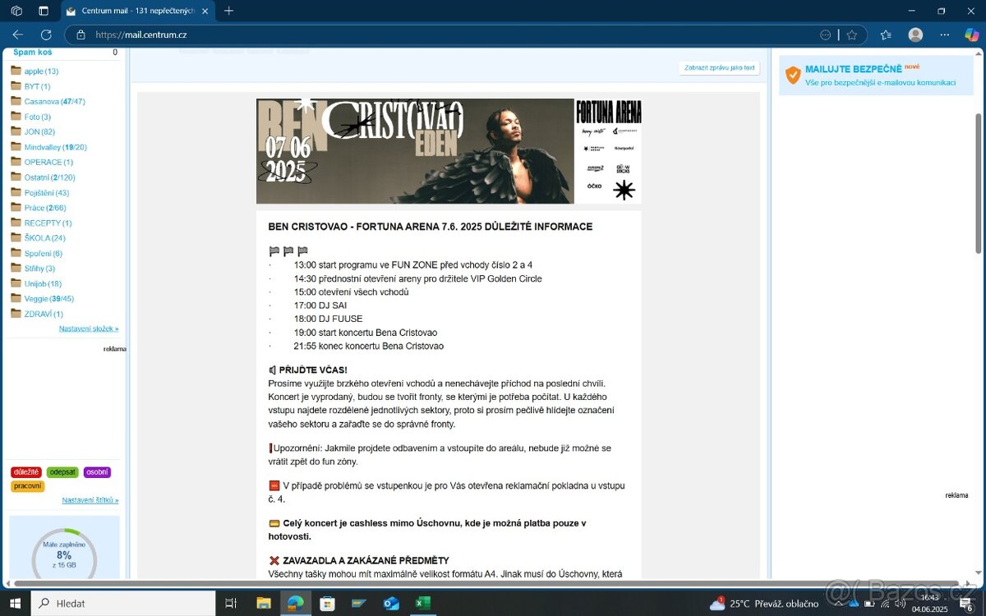This screenshot has width=986, height=616.
Task: Go back to the previous page
Action: pos(18,34)
